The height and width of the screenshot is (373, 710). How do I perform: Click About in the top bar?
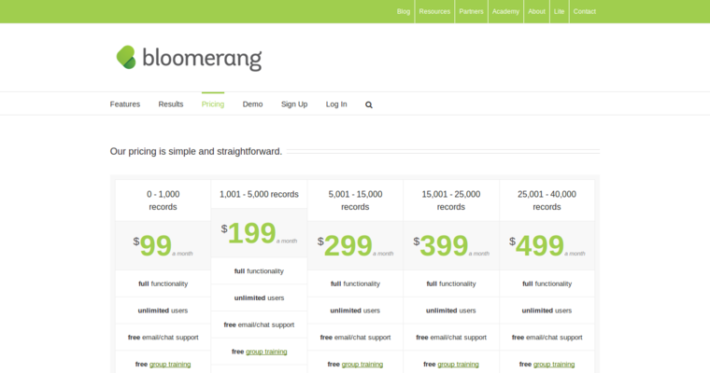click(x=536, y=11)
